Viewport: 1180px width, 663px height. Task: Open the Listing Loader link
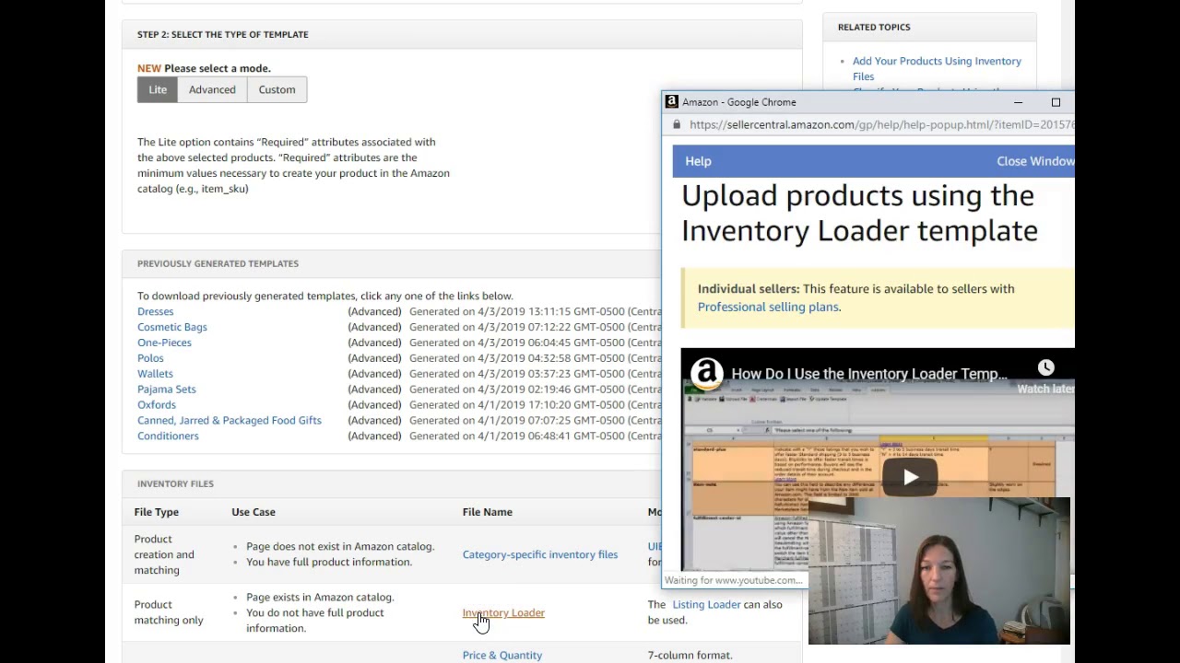(x=706, y=604)
